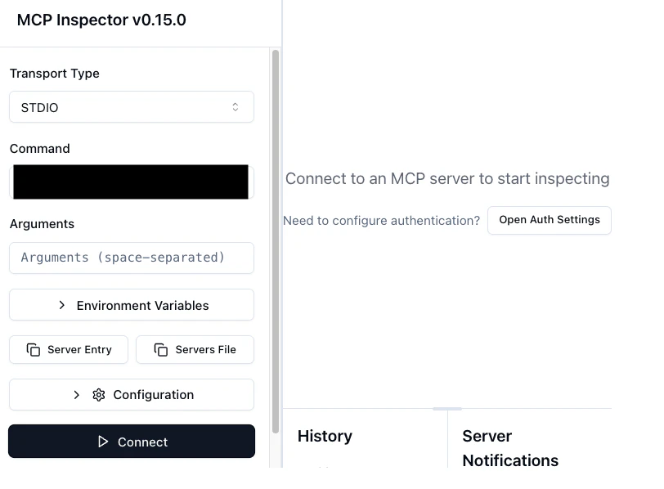Viewport: 664px width, 489px height.
Task: Click the chevron arrow left of Configuration gear
Action: tap(77, 395)
